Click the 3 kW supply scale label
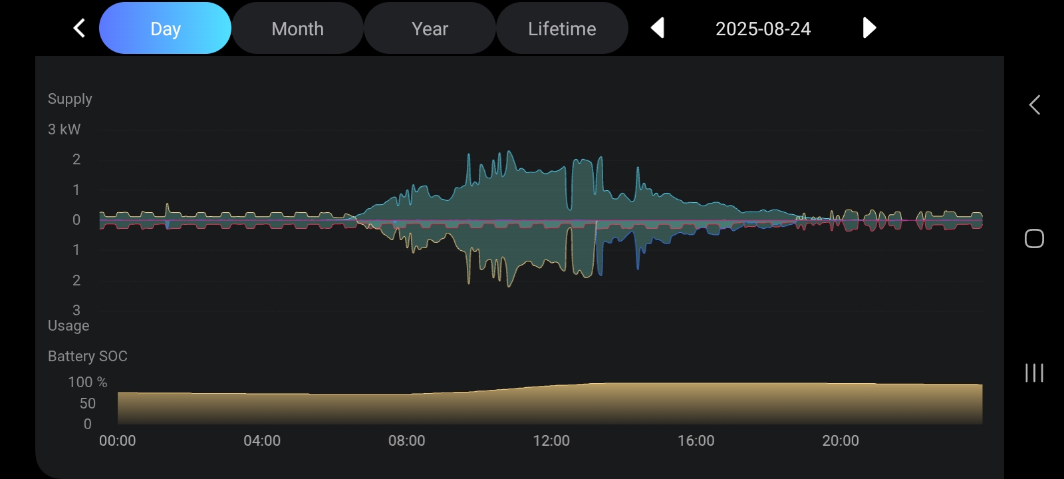This screenshot has height=479, width=1064. click(x=64, y=129)
